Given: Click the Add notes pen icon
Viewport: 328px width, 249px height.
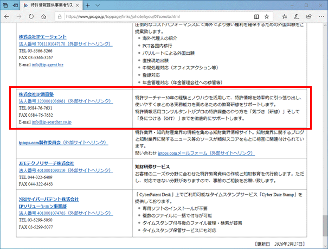Looking at the screenshot, I should click(x=297, y=17).
